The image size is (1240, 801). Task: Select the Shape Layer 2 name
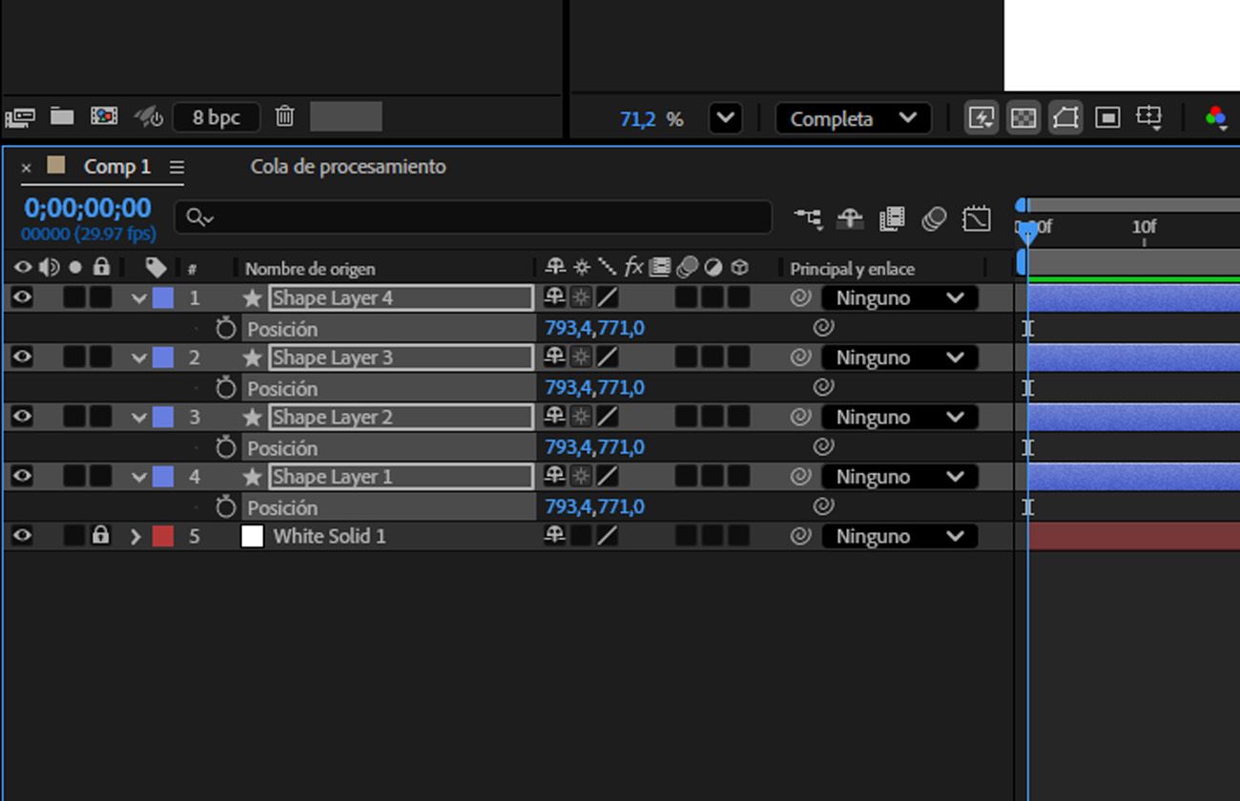tap(401, 417)
